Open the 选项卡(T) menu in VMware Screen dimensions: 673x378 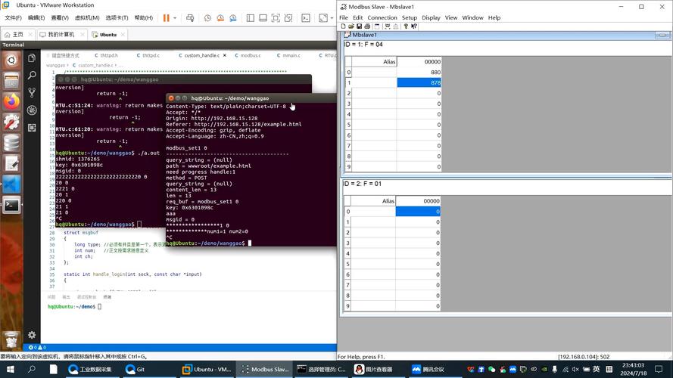click(117, 18)
